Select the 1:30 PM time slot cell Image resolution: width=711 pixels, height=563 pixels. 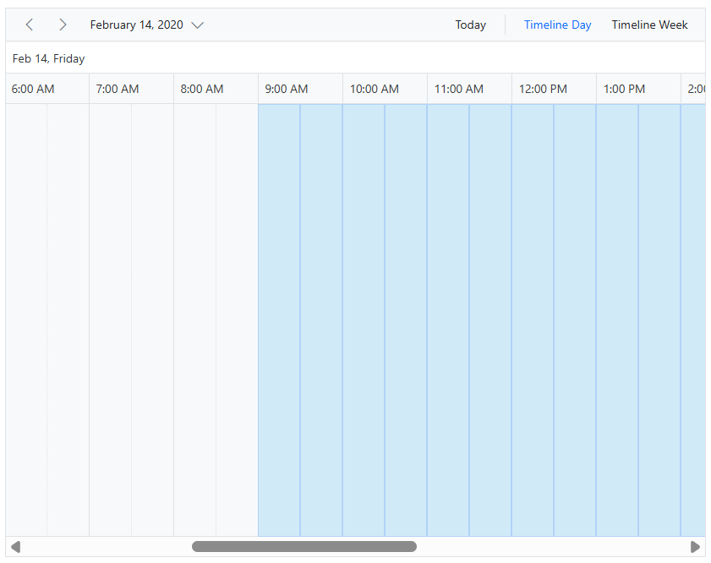(x=659, y=320)
